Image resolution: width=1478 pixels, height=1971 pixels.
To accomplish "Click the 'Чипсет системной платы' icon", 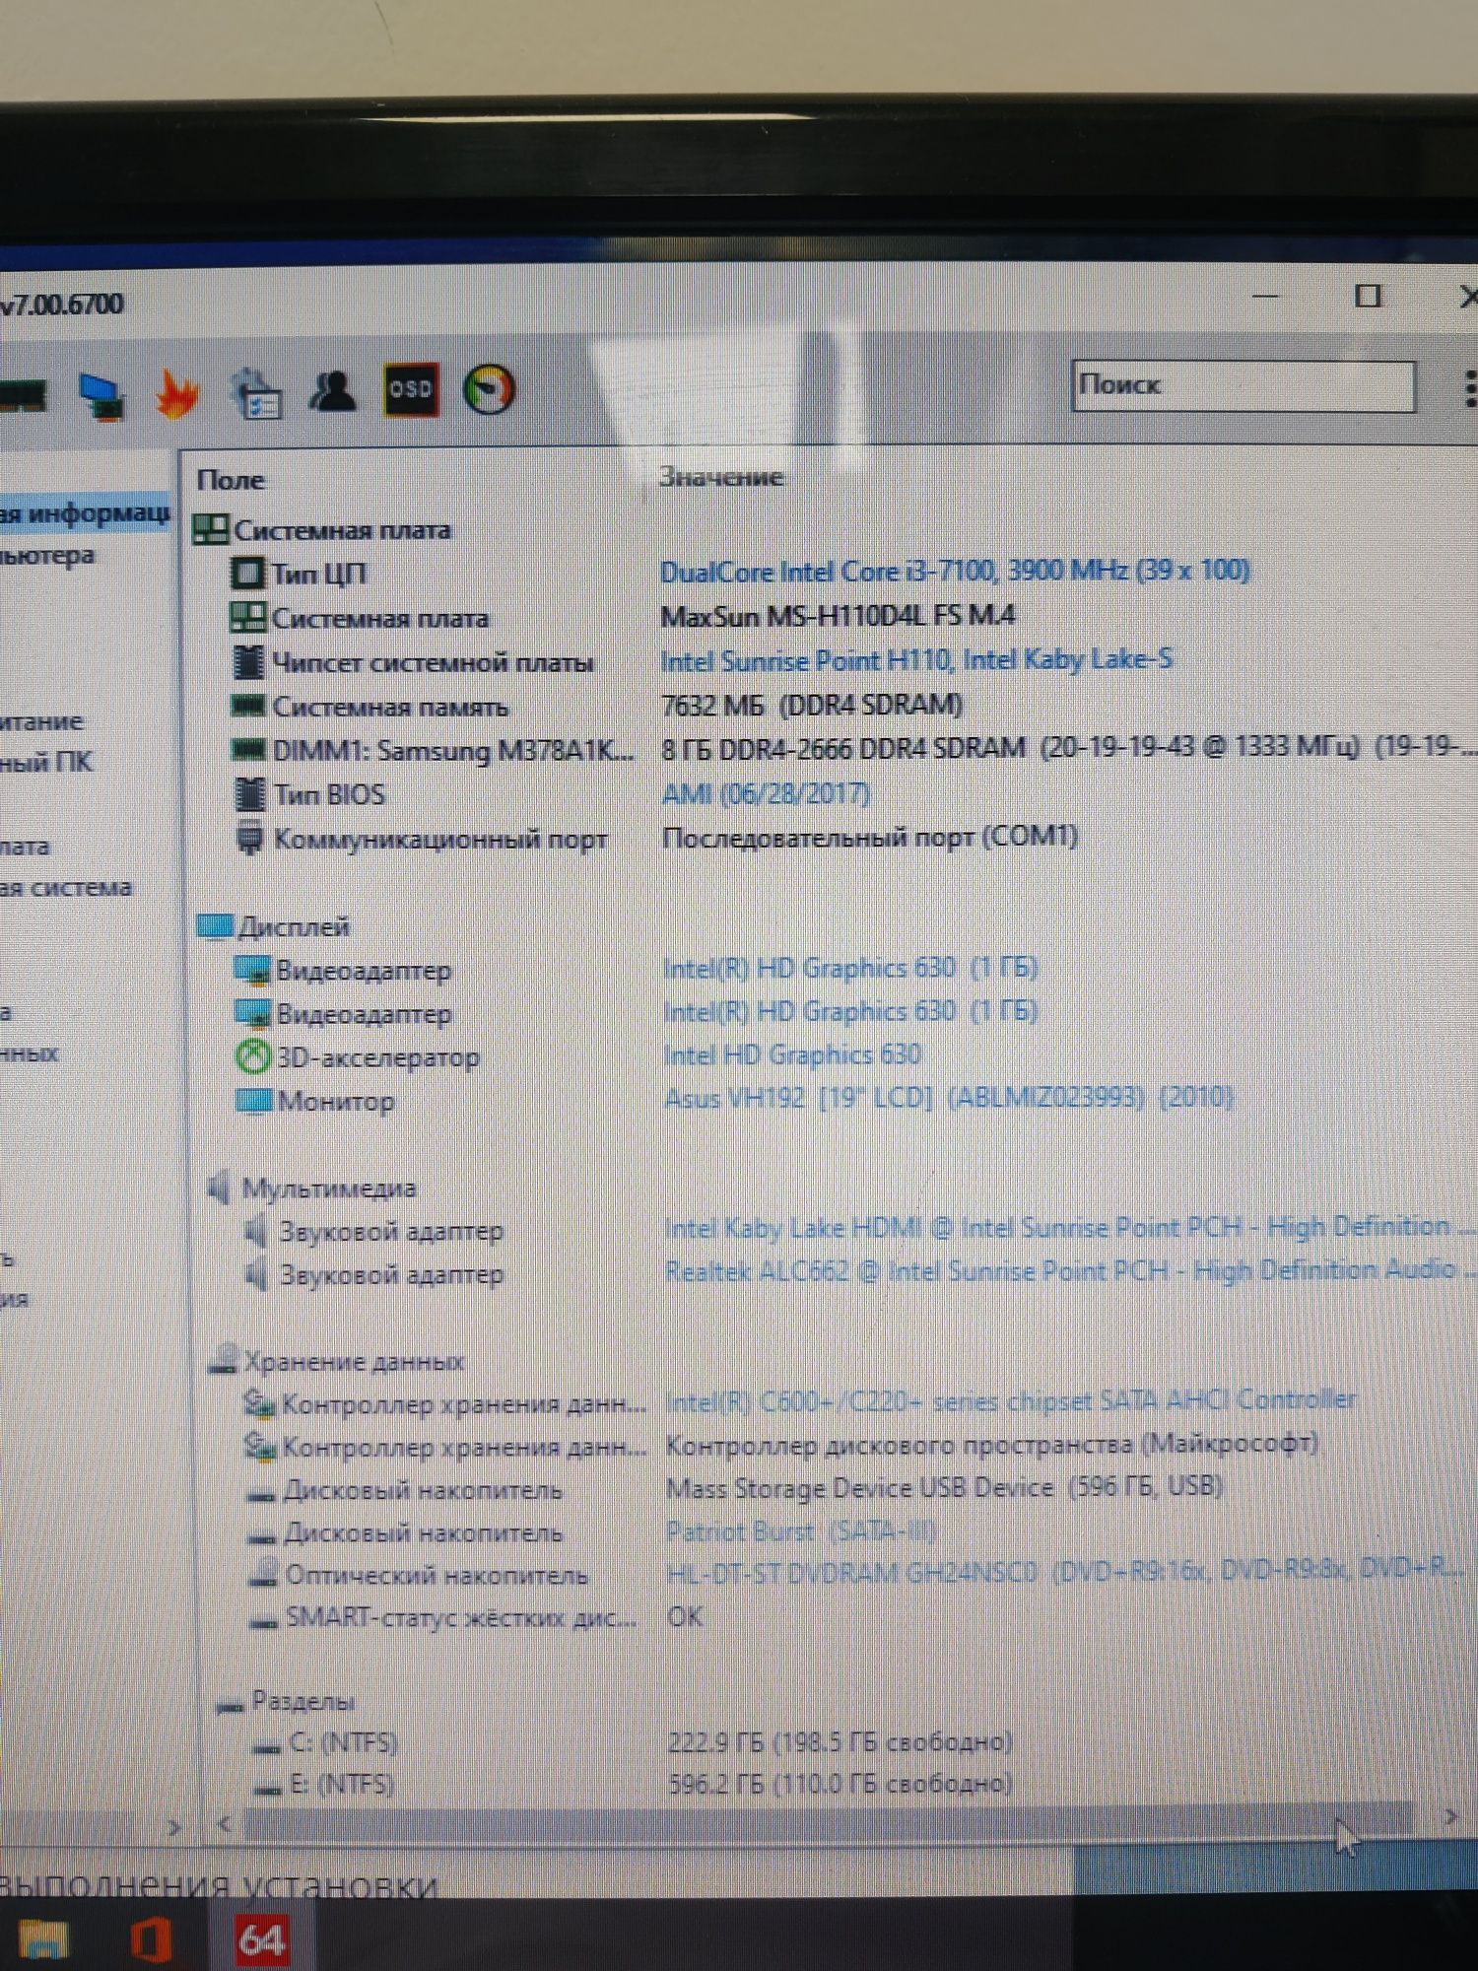I will click(249, 661).
